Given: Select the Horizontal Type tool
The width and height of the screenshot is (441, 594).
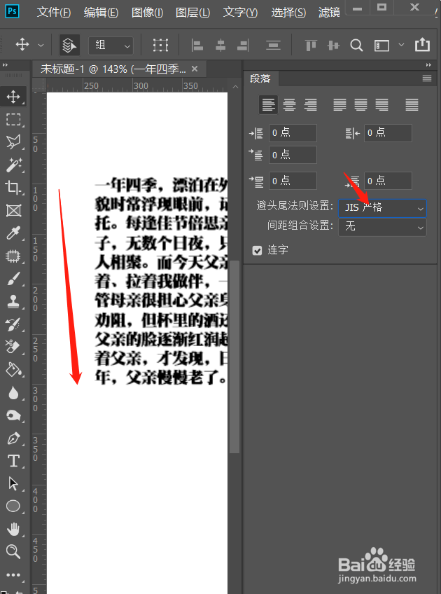Looking at the screenshot, I should click(13, 461).
